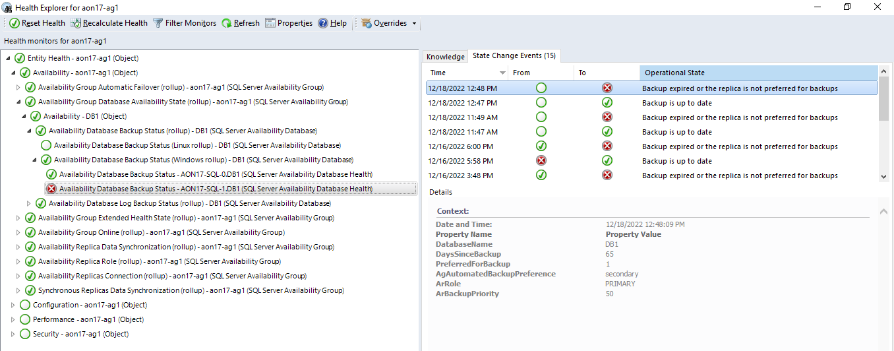894x351 pixels.
Task: Click Reset Health button label
Action: coord(44,23)
